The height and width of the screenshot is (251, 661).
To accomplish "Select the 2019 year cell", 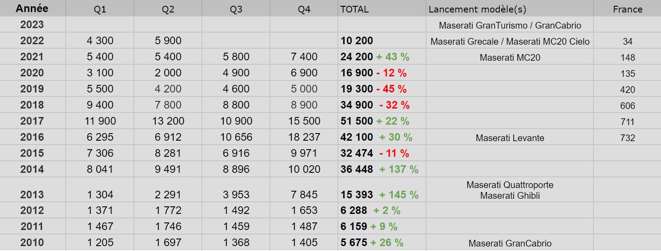I will click(x=32, y=89).
